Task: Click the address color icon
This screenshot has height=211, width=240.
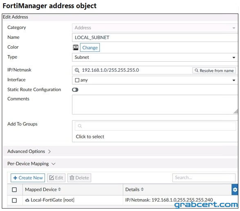Action: click(76, 47)
